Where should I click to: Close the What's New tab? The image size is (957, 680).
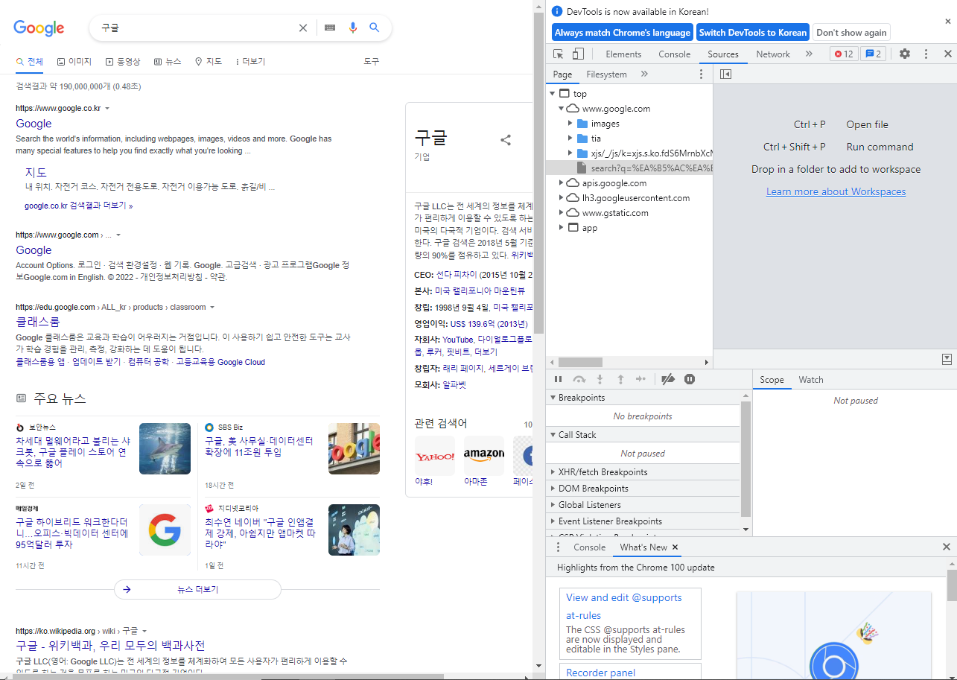pos(675,547)
